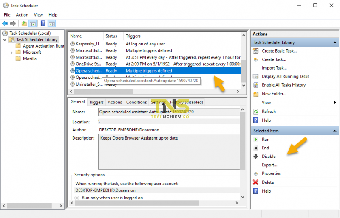The width and height of the screenshot is (340, 218).
Task: Click the End task stop icon
Action: (x=256, y=148)
